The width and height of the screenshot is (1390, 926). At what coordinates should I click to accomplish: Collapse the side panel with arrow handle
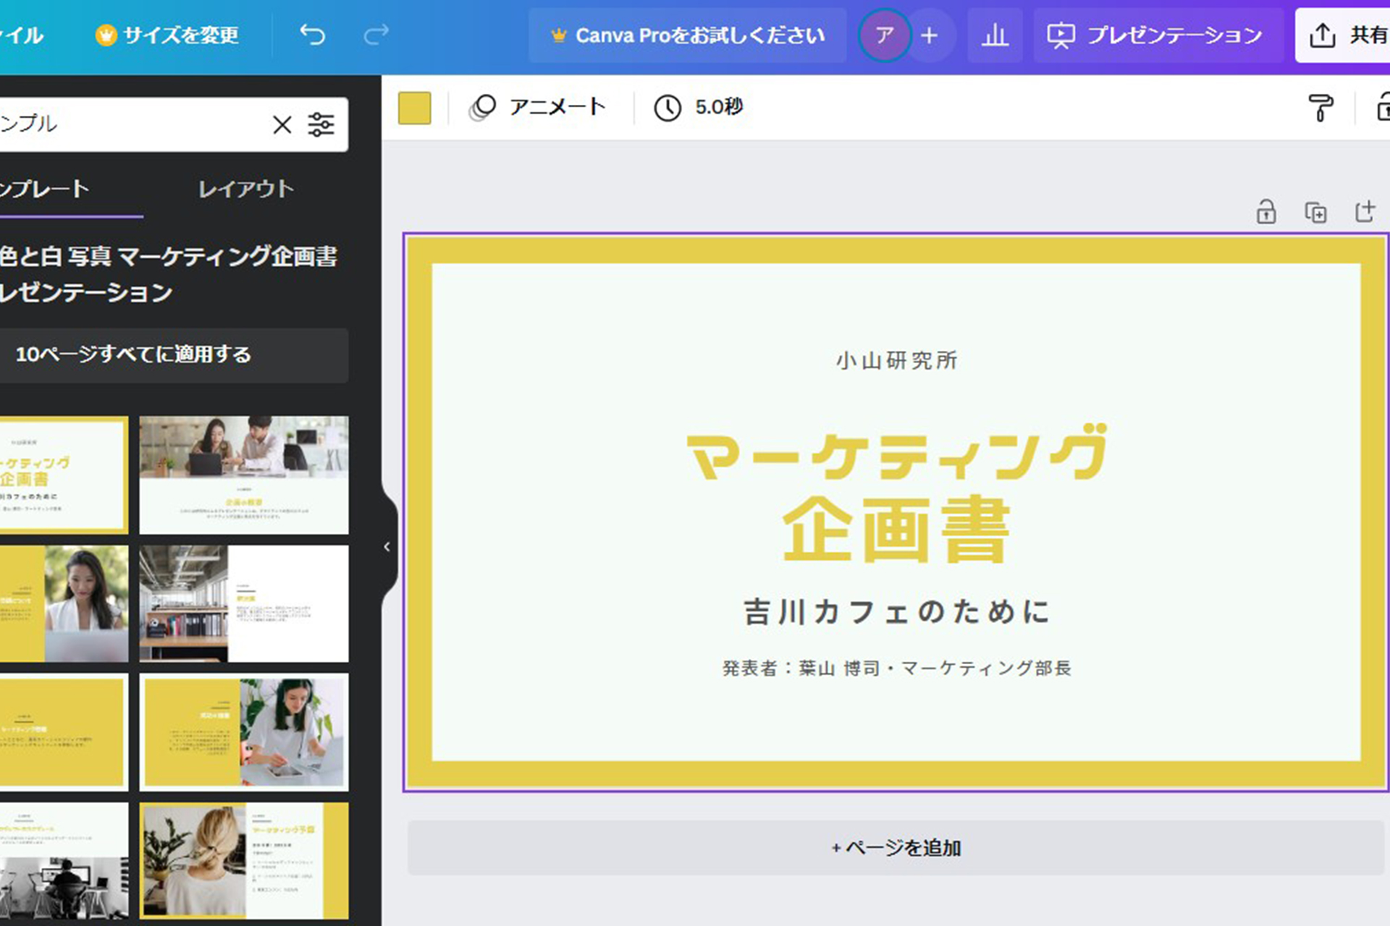pyautogui.click(x=387, y=547)
